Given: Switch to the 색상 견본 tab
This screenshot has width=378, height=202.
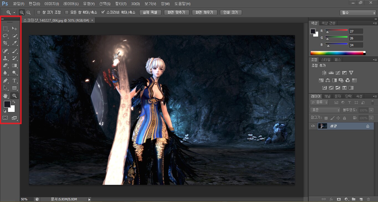Looking at the screenshot, I should (328, 23).
